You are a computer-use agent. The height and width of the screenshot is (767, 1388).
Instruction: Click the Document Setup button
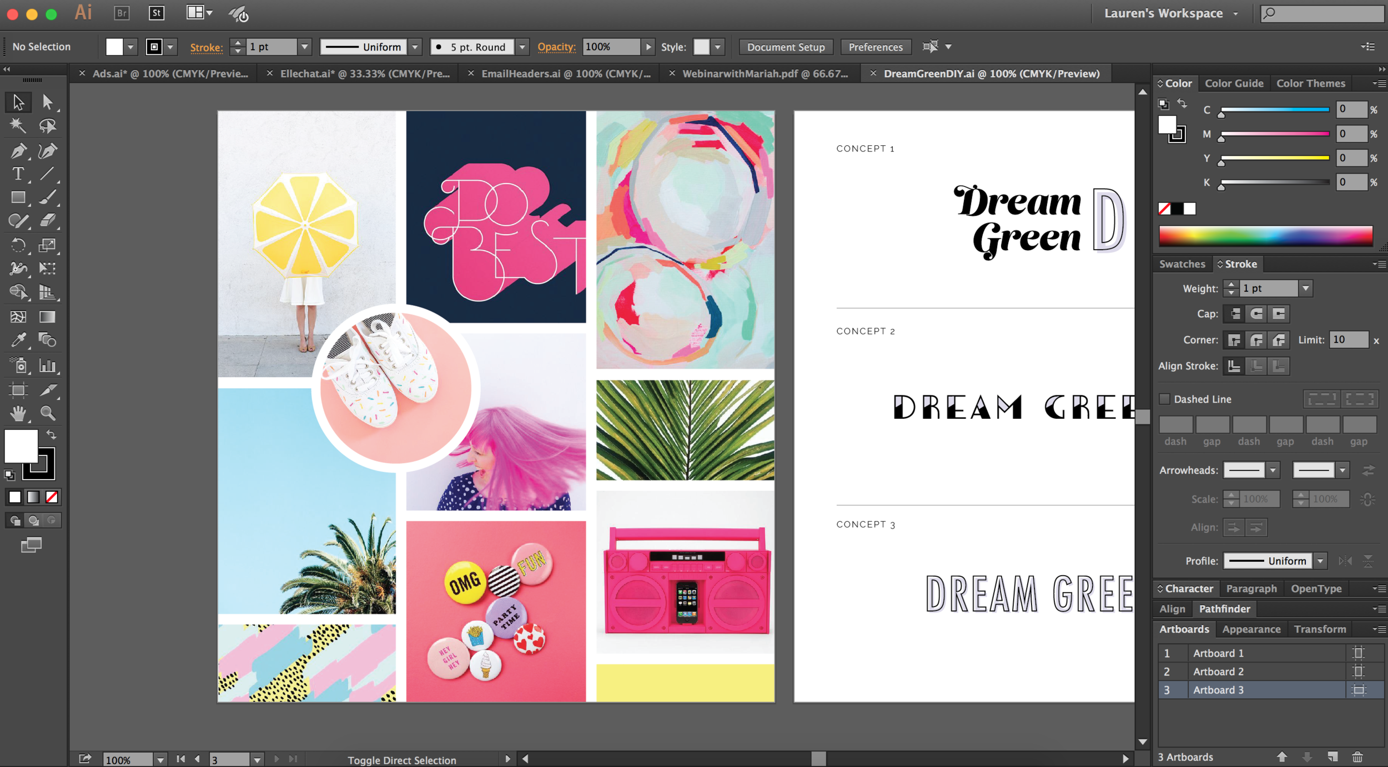(785, 47)
